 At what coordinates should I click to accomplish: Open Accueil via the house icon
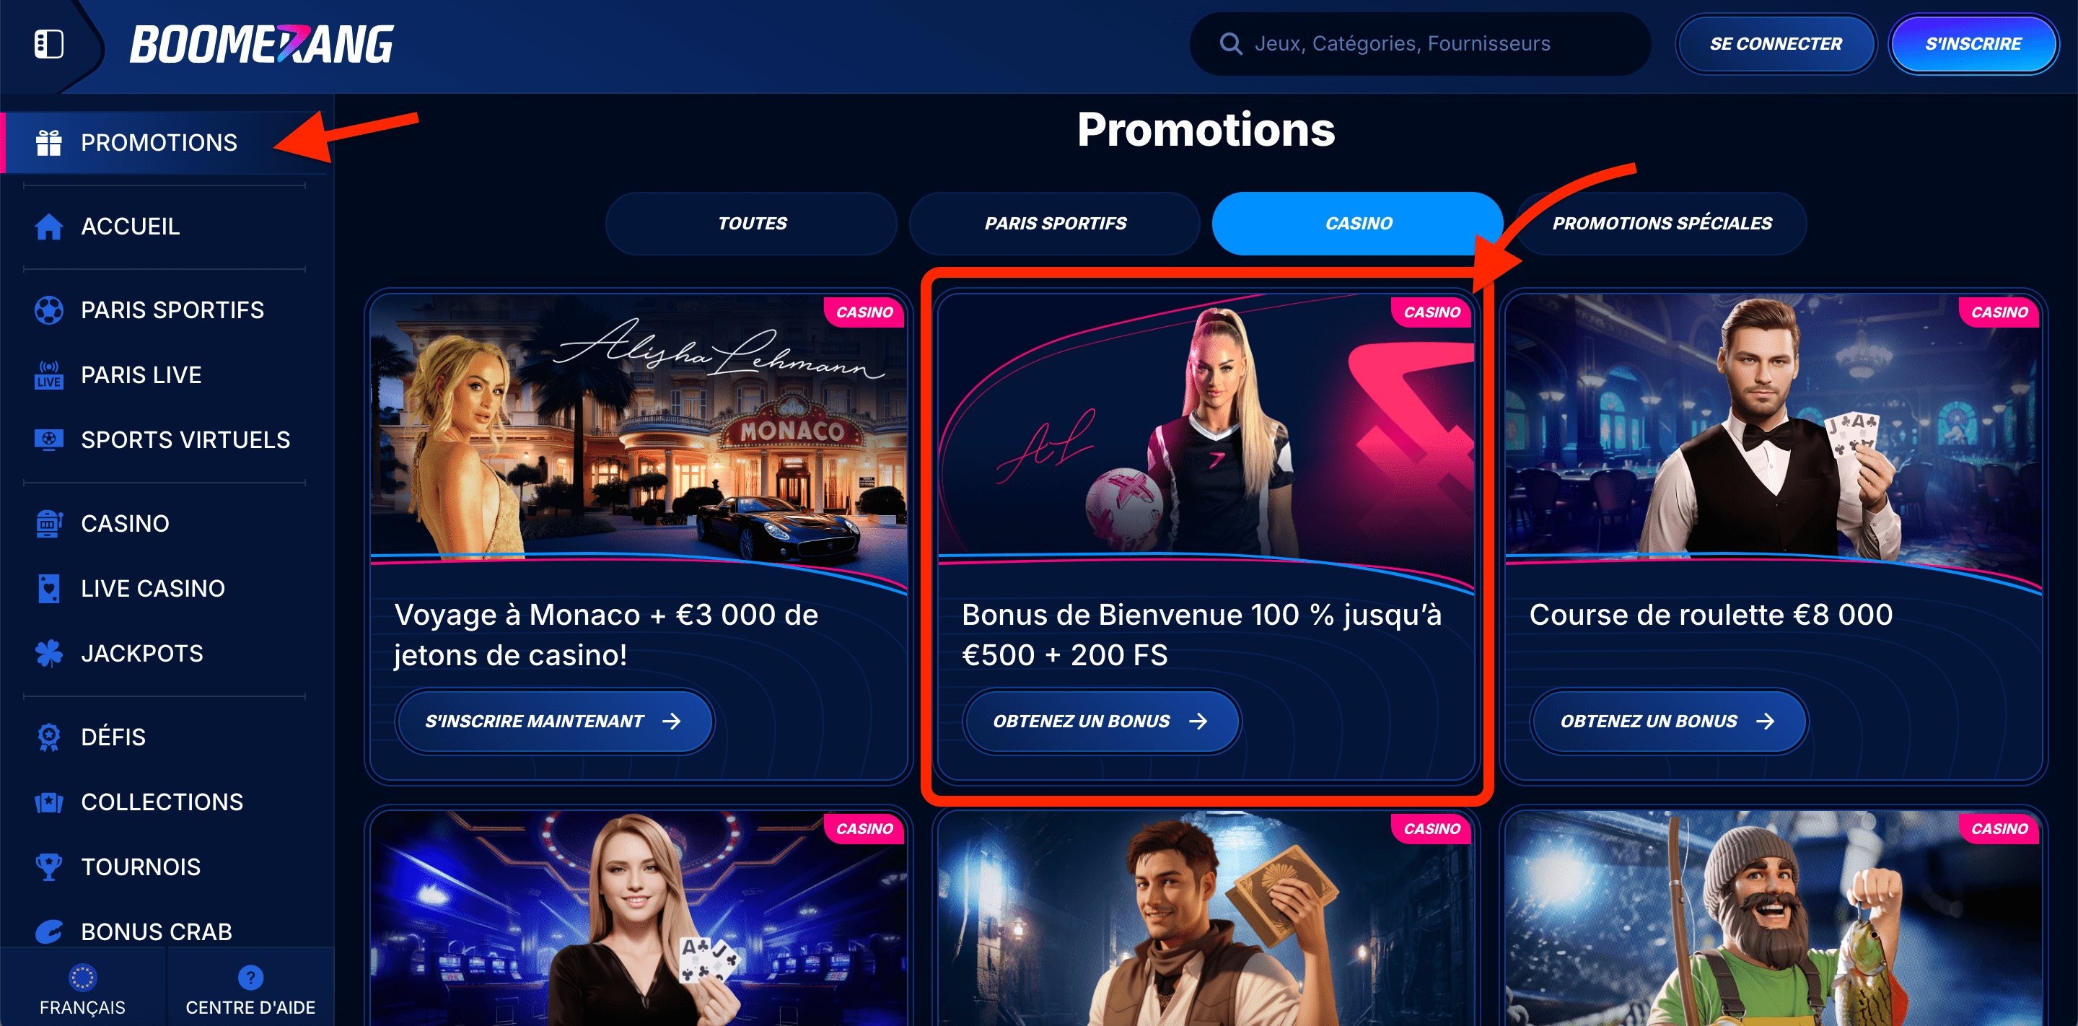[x=48, y=227]
